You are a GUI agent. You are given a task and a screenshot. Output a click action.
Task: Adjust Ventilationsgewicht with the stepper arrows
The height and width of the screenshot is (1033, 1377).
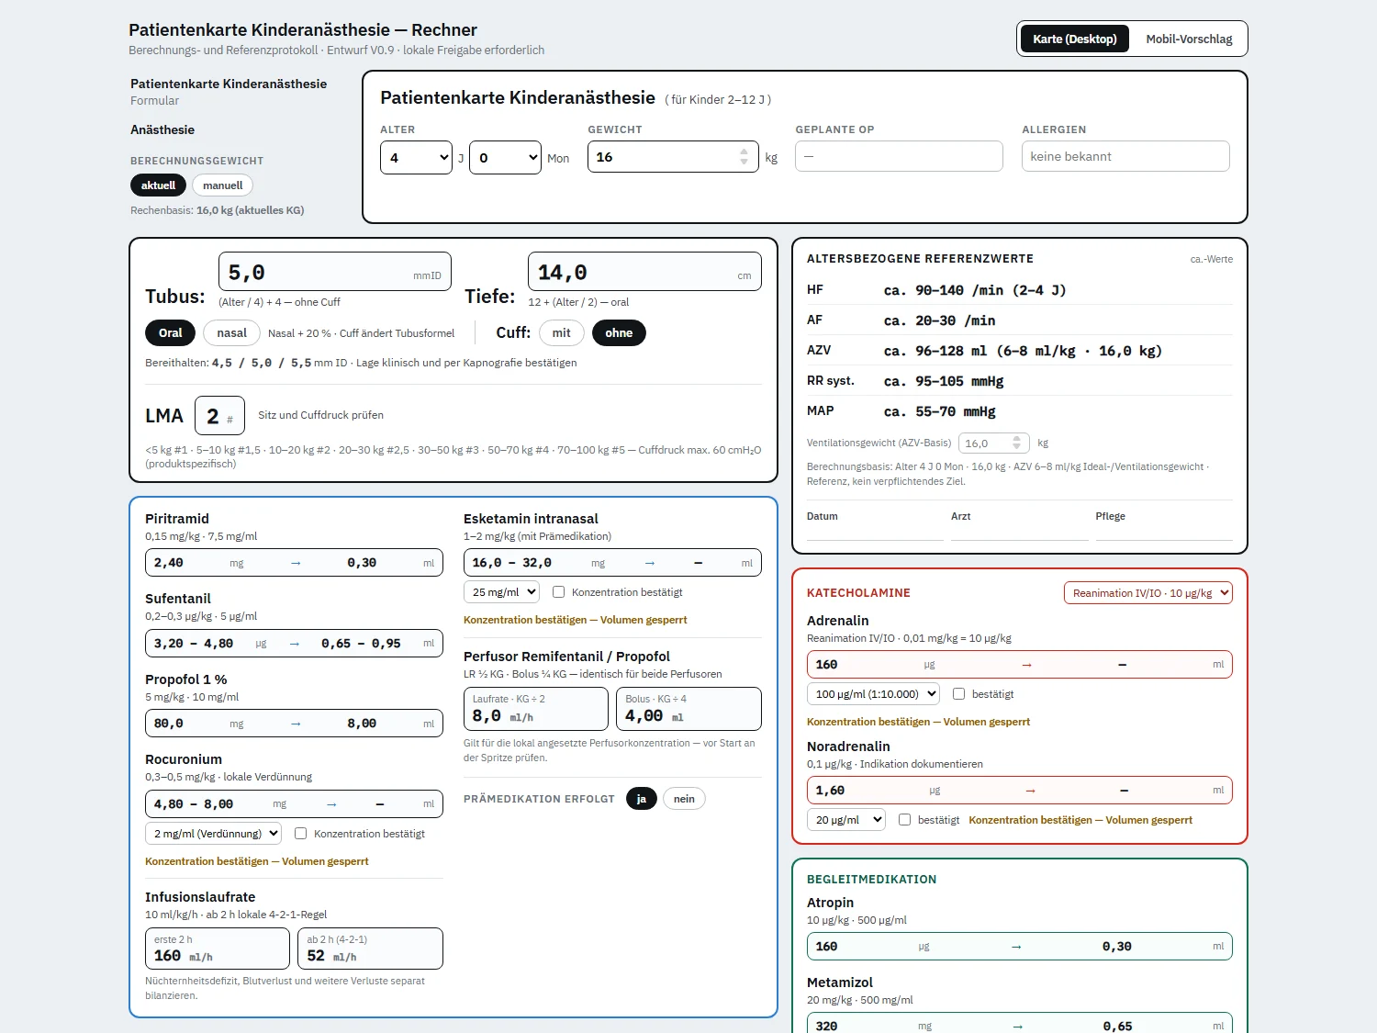(1016, 443)
